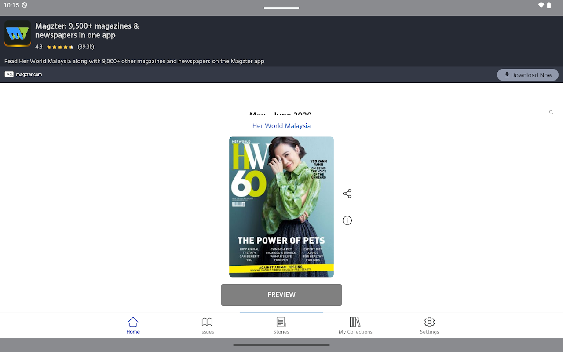This screenshot has width=563, height=352.
Task: Tap the drag handle at top center
Action: 281,8
